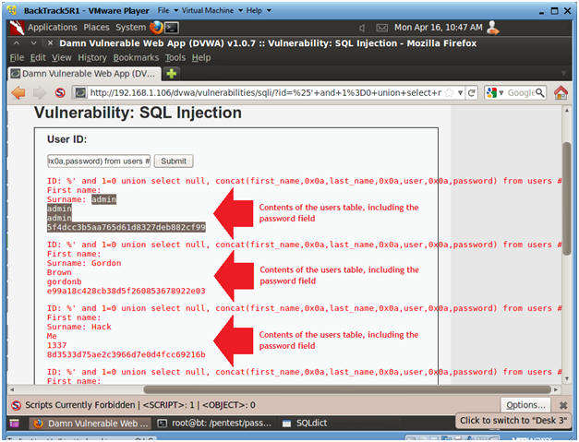The image size is (579, 442).
Task: Open the Tools menu
Action: (175, 58)
